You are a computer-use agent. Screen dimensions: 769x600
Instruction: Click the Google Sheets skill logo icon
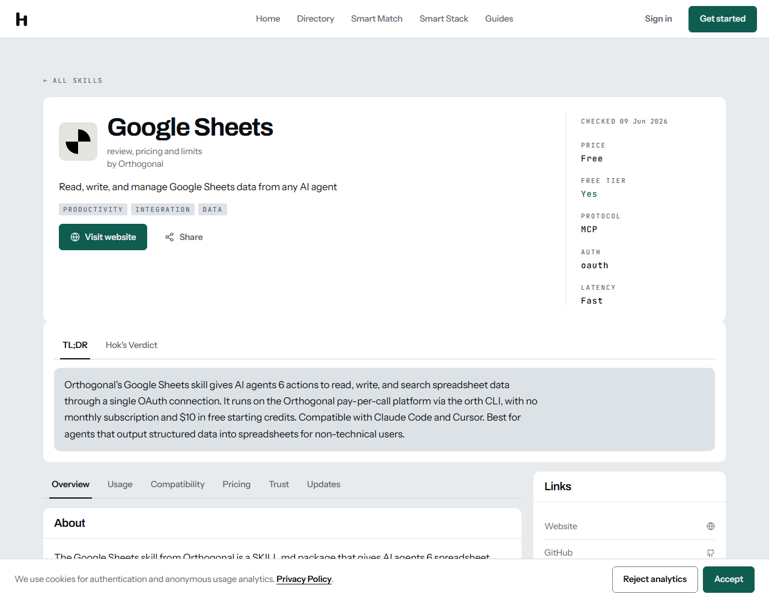(78, 142)
